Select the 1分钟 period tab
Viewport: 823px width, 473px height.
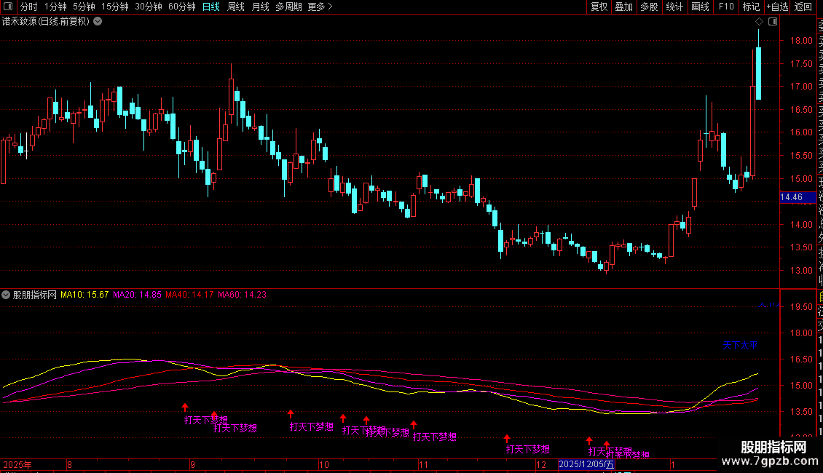55,7
